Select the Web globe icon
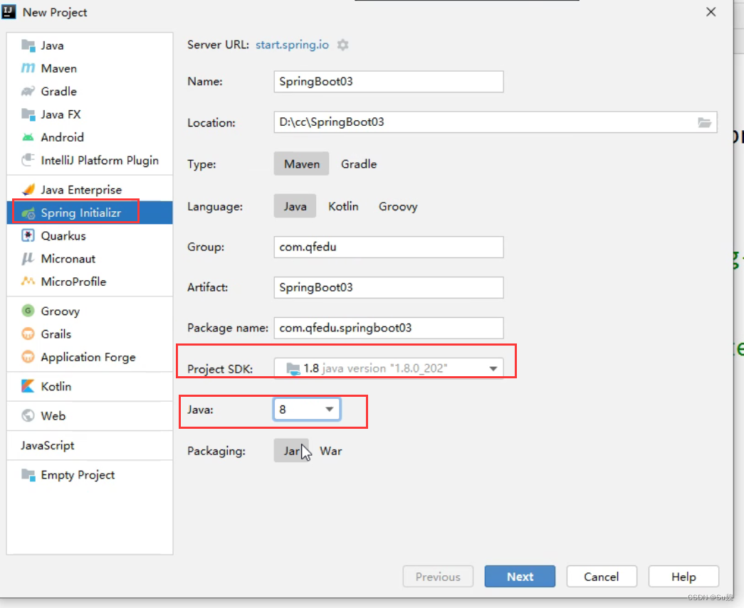Screen dimensions: 744x608 pyautogui.click(x=28, y=415)
